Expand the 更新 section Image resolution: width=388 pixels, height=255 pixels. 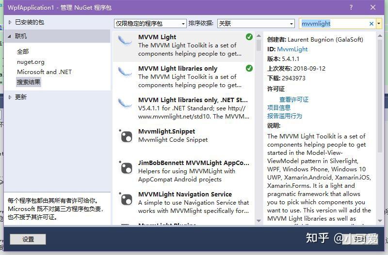(10, 97)
